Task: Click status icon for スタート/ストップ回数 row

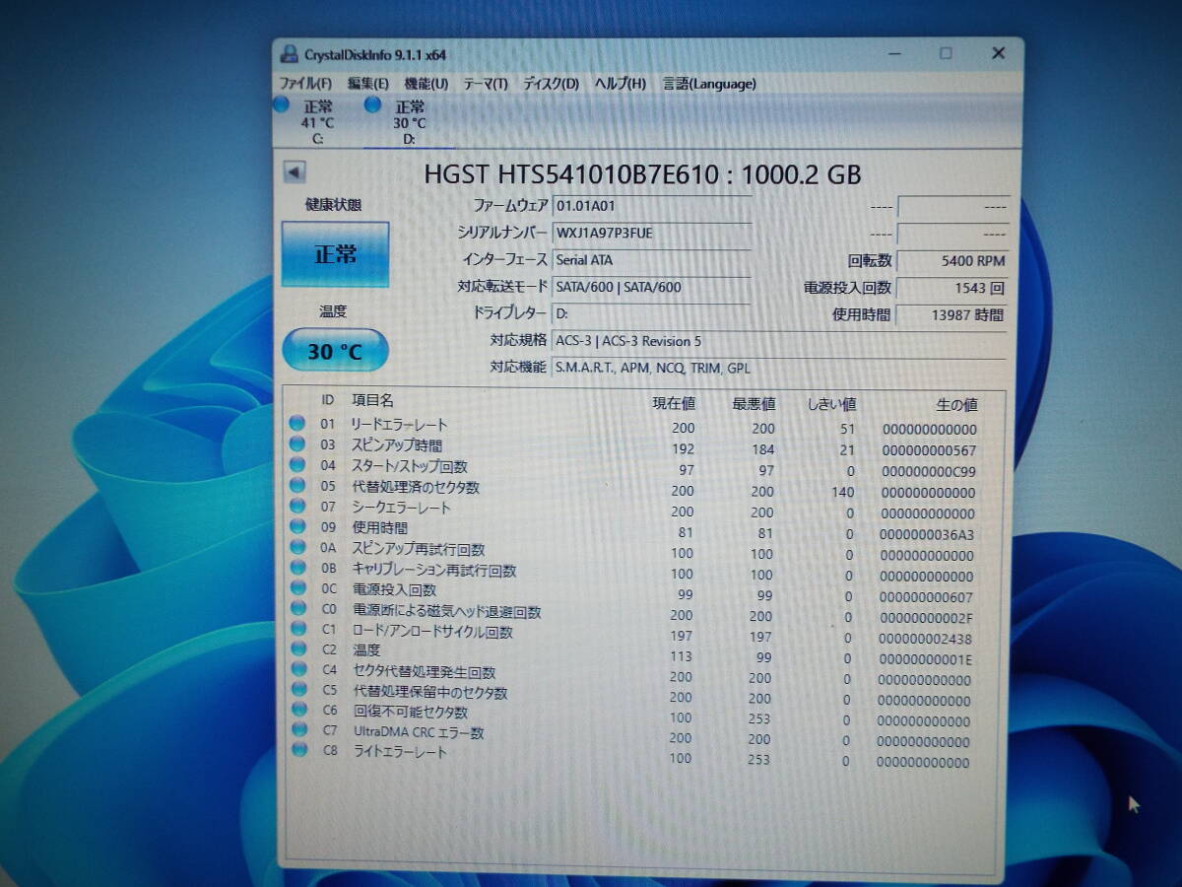Action: tap(297, 465)
